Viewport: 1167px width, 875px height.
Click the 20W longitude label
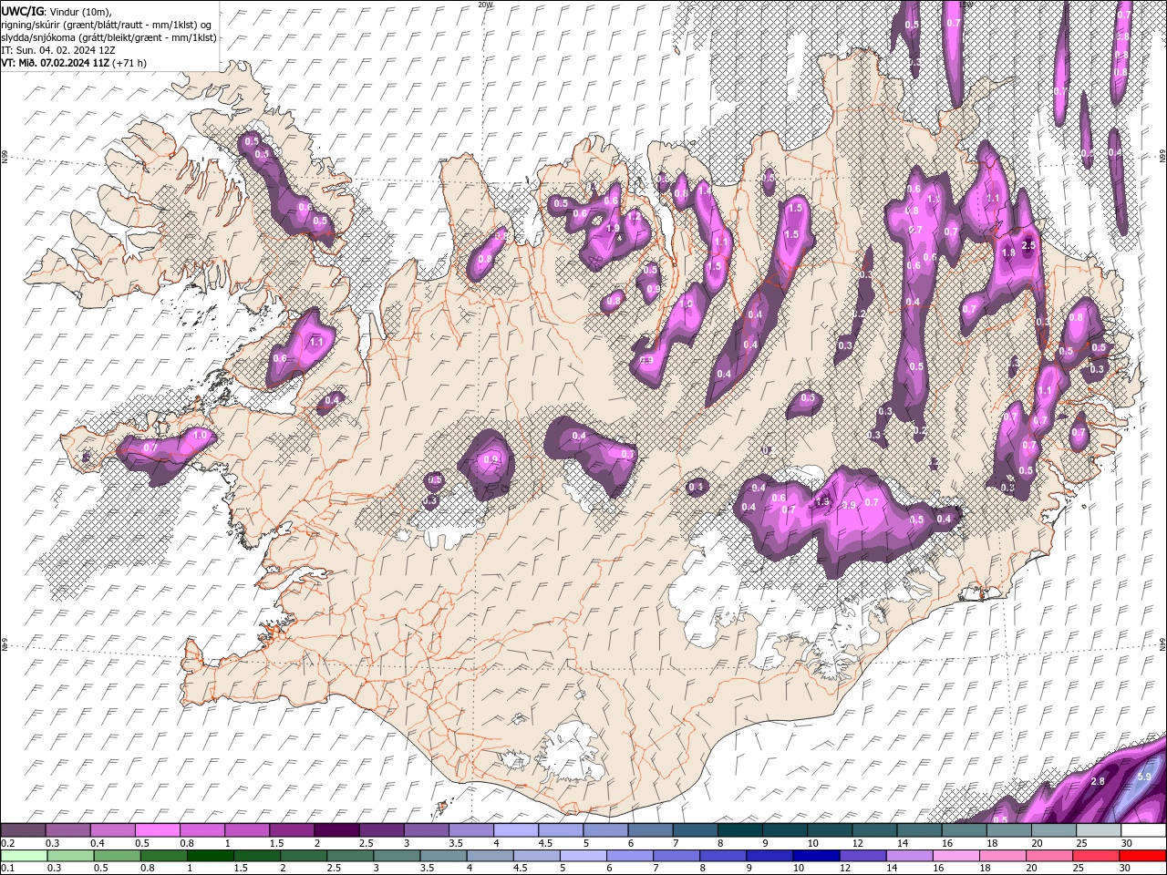coord(485,5)
